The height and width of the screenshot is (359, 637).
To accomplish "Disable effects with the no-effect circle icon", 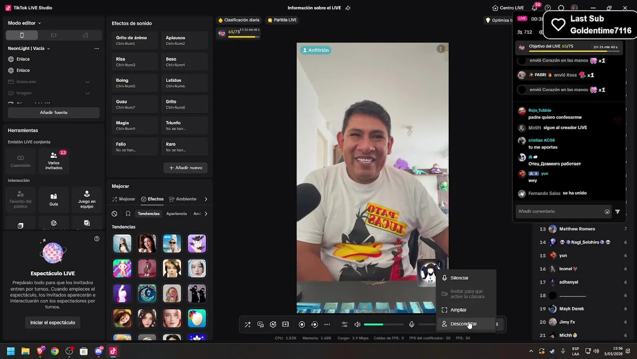I will tap(114, 214).
